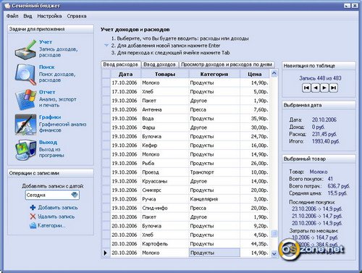Select the Антенна product cell
Screen dimensions: 362x273
(x=165, y=109)
